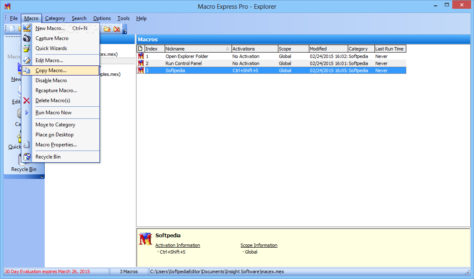Choose Delete Macro(s) from the menu
Screen dimensions: 474x279
point(61,101)
